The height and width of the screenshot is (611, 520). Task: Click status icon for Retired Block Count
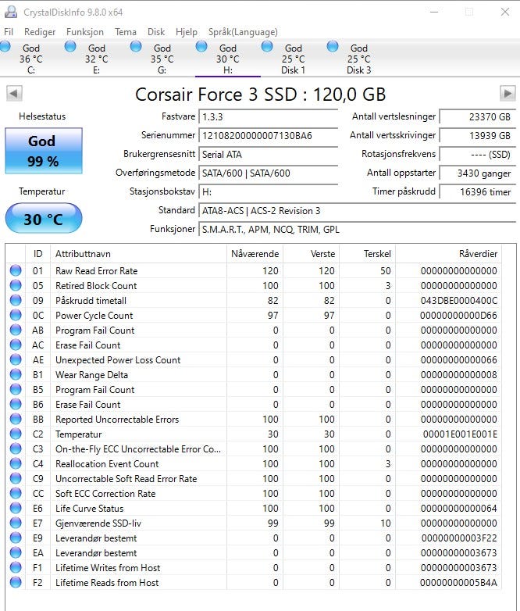[16, 285]
